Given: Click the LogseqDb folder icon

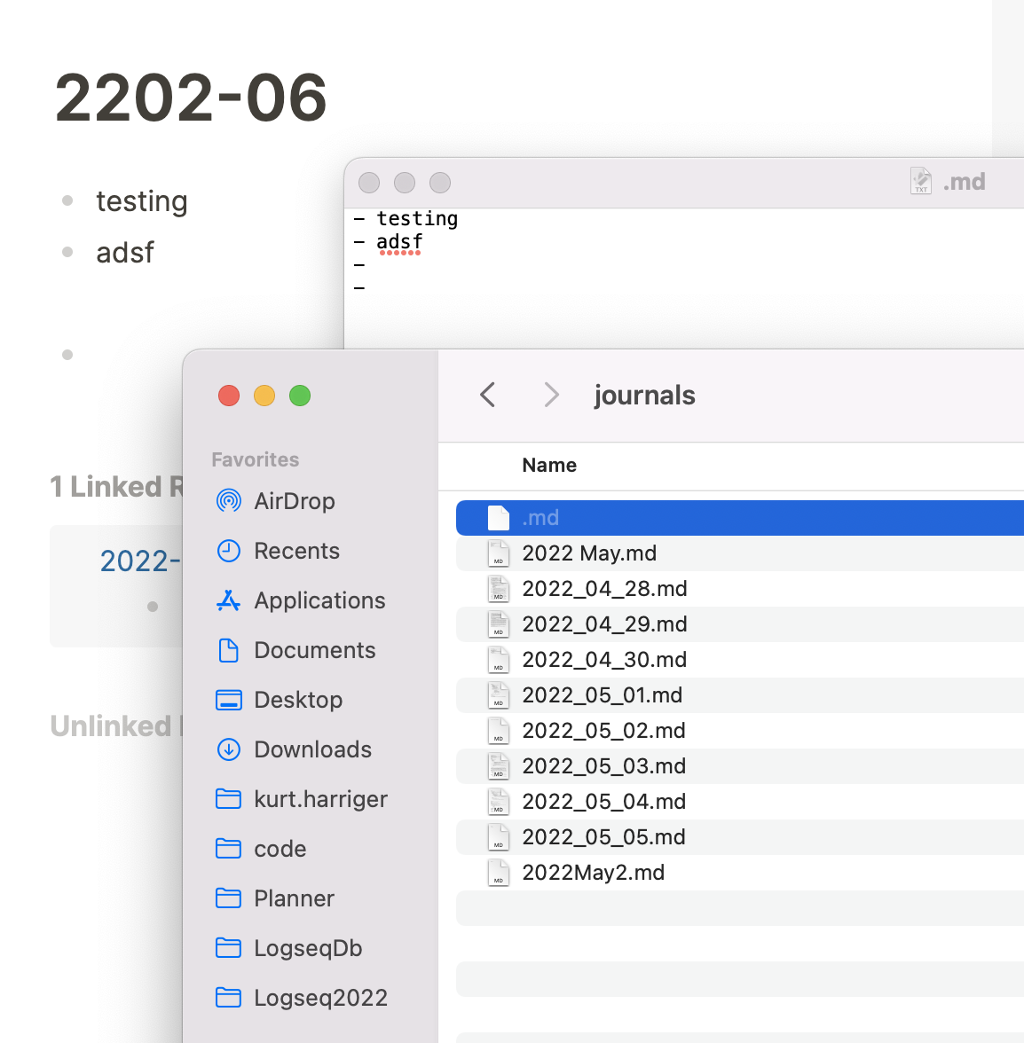Looking at the screenshot, I should [228, 948].
